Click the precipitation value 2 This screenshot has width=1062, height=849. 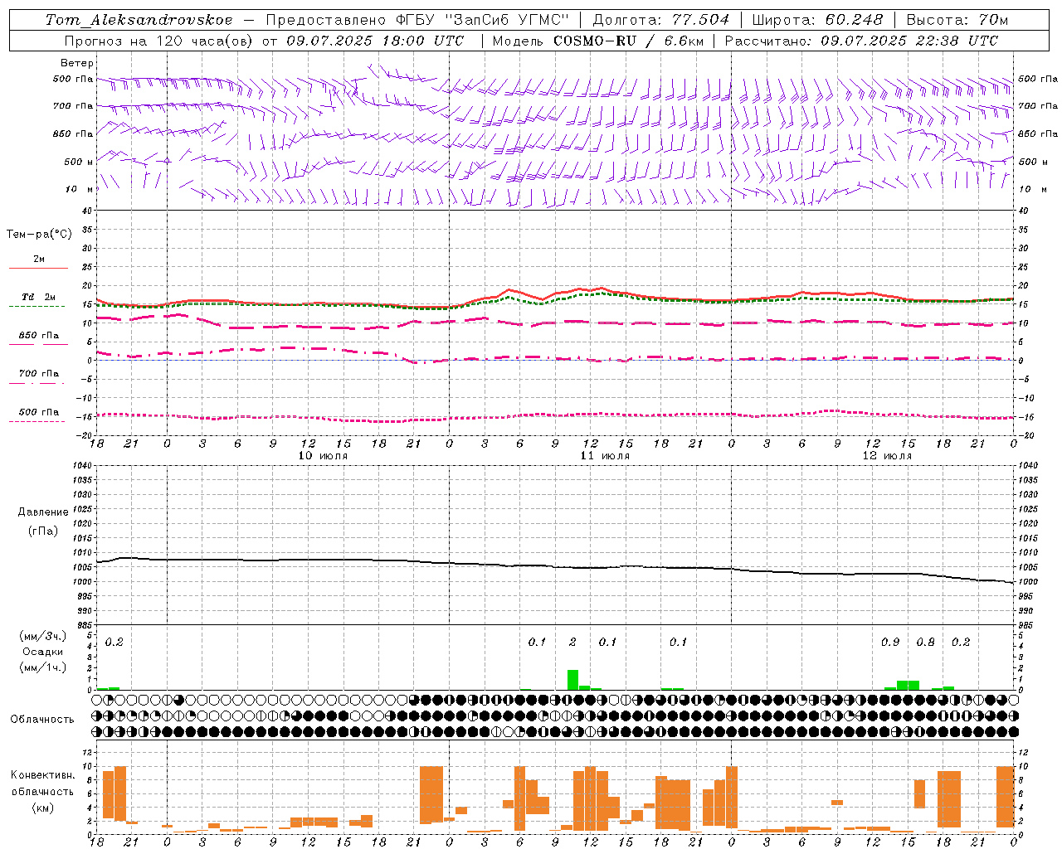click(x=572, y=643)
